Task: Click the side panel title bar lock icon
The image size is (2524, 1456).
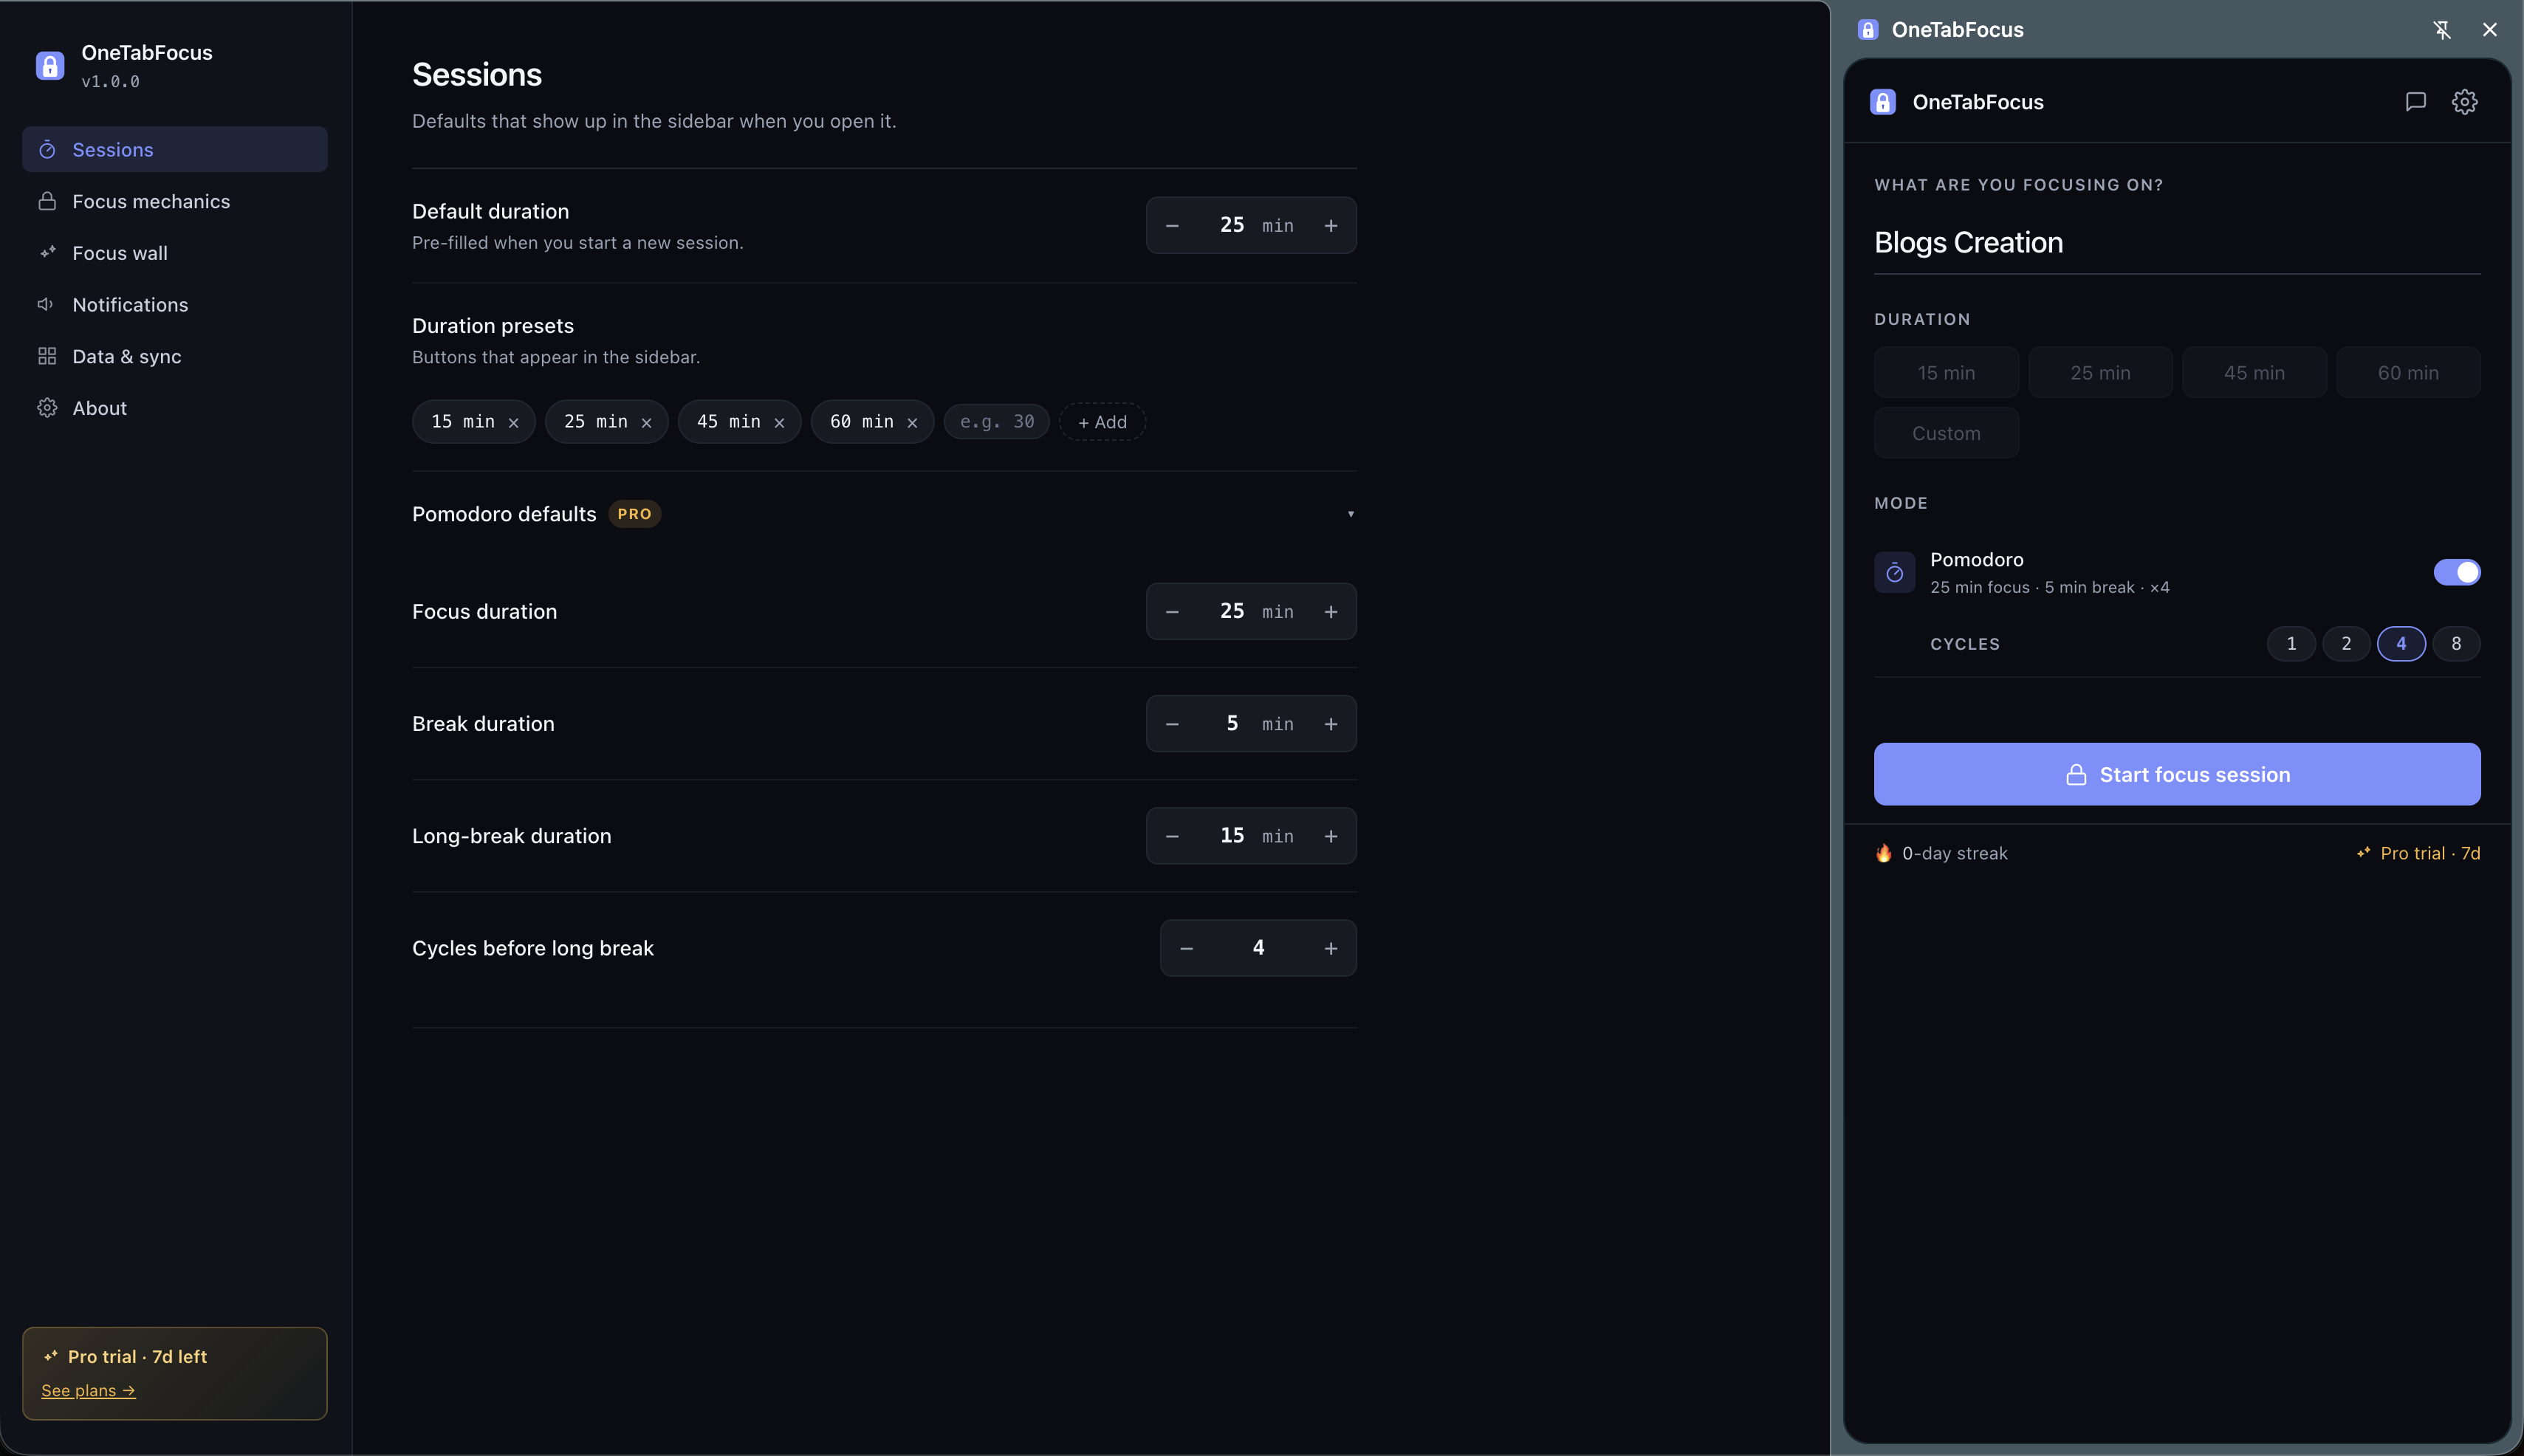Action: (x=1868, y=30)
